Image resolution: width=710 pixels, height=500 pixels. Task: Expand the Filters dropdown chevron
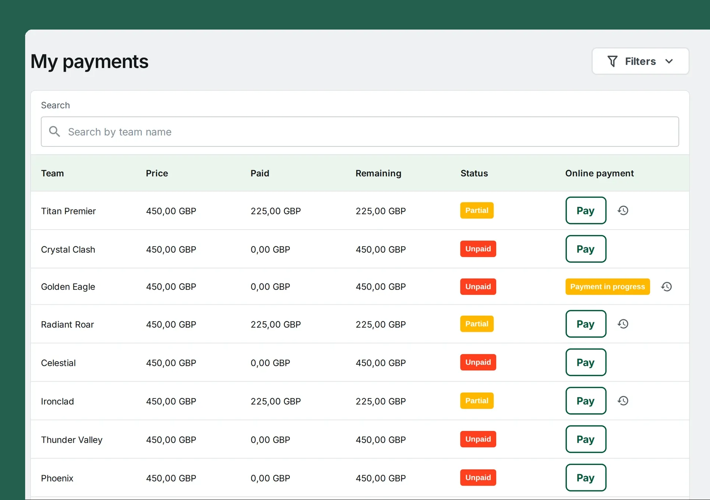669,61
